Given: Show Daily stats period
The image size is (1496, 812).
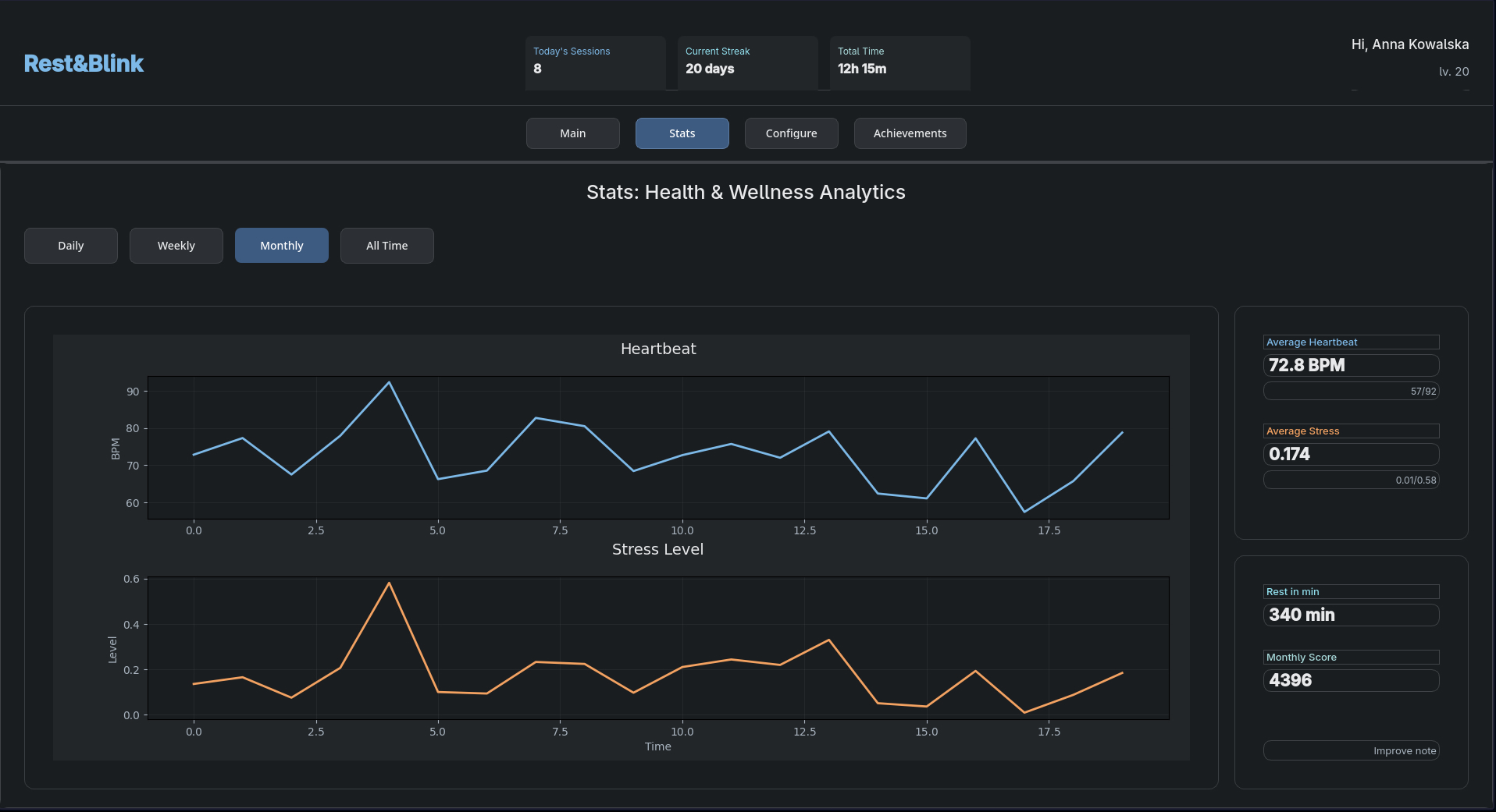Looking at the screenshot, I should point(71,246).
